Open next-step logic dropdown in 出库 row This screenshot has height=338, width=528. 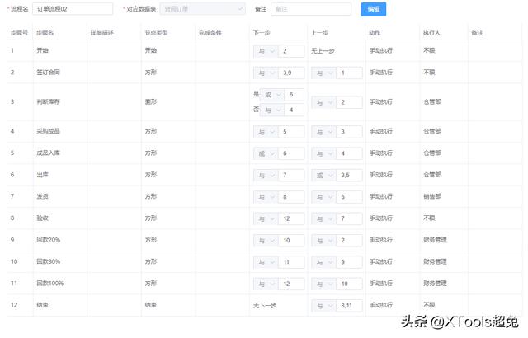(x=266, y=176)
